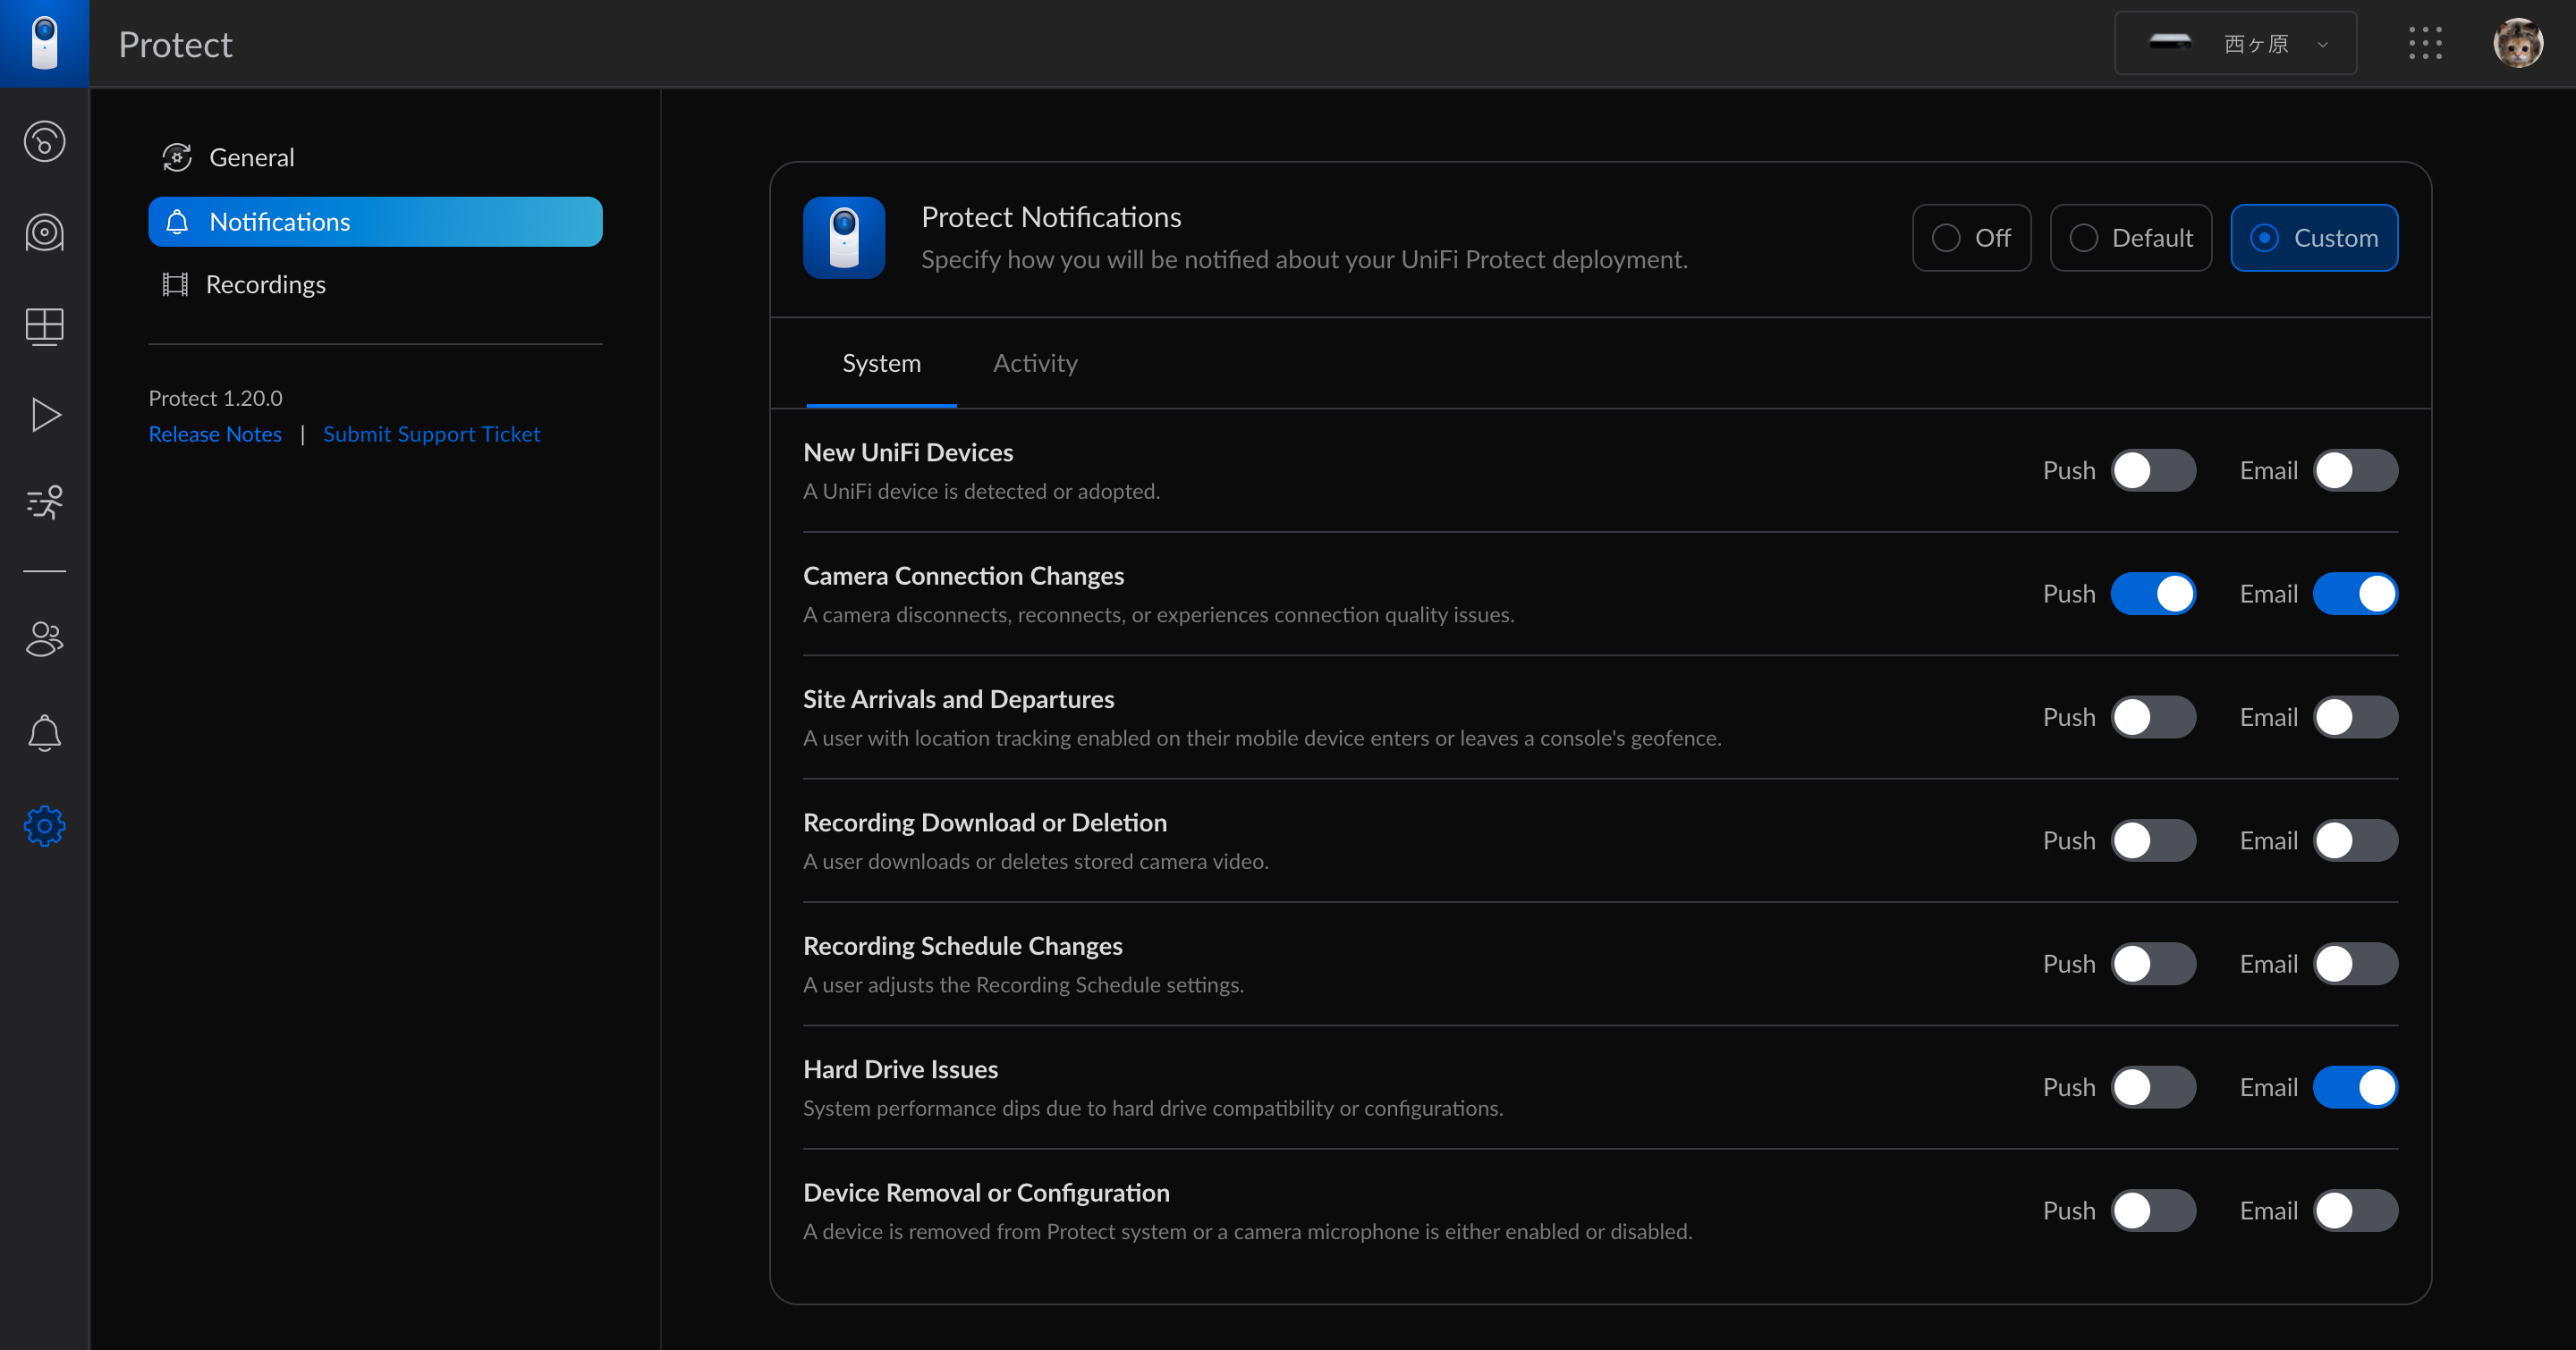Open Submit Support Ticket link

(x=431, y=434)
